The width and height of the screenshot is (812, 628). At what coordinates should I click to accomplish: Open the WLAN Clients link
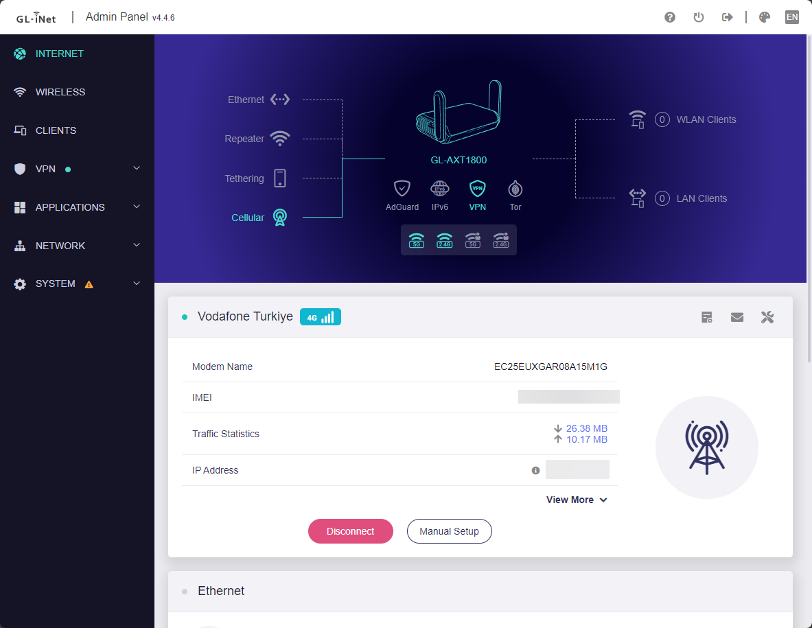point(706,119)
